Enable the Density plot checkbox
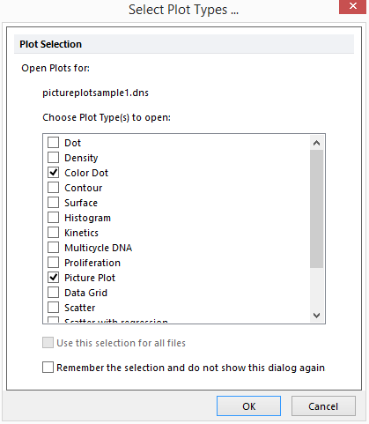 [x=53, y=158]
